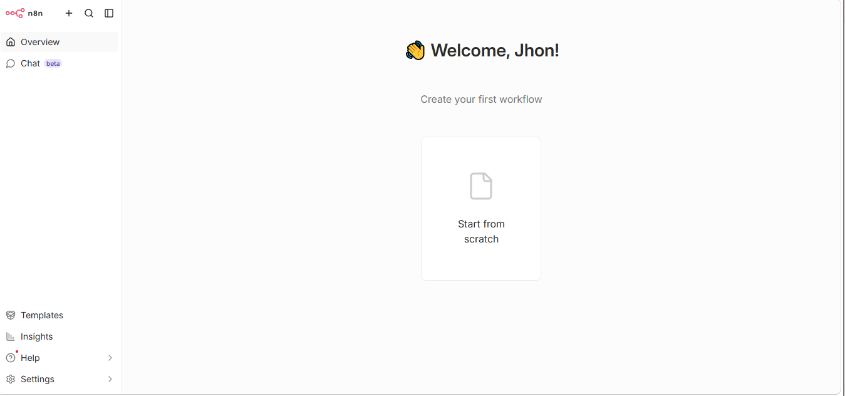Click the plus icon to create new
The height and width of the screenshot is (396, 845).
(x=69, y=13)
